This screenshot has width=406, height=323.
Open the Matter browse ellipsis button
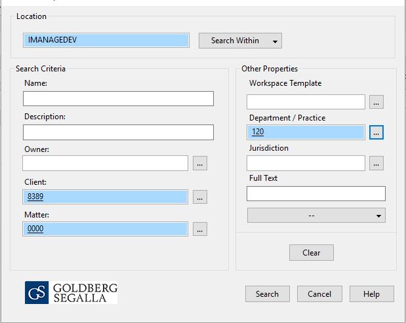pos(200,229)
